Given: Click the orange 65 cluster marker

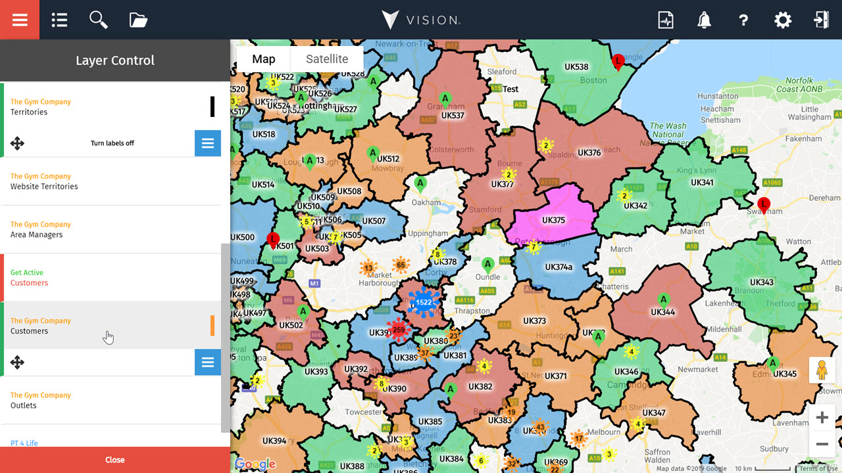Looking at the screenshot, I should [400, 265].
